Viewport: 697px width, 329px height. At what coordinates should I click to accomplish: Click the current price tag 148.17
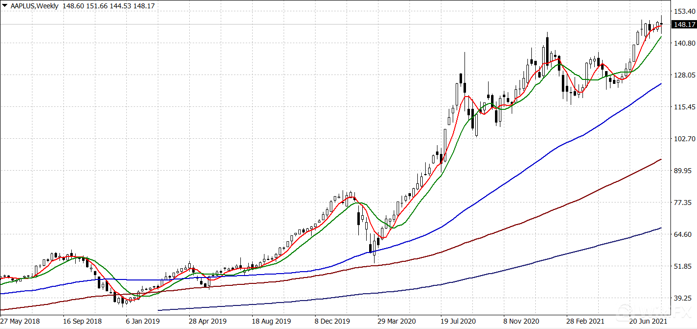(x=684, y=25)
